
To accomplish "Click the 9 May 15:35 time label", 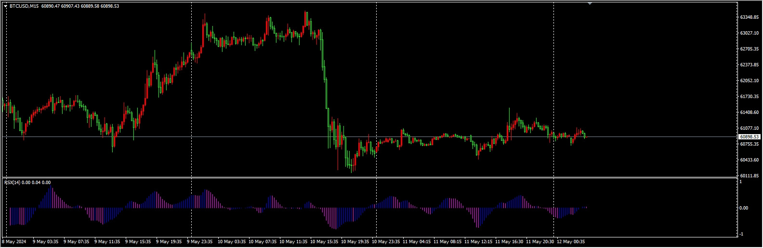I will click(137, 242).
